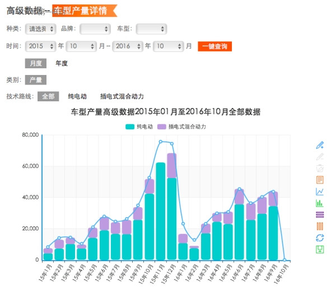Select the 年度 yearly tab

pyautogui.click(x=62, y=63)
